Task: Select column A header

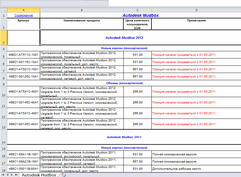Action: (x=24, y=10)
